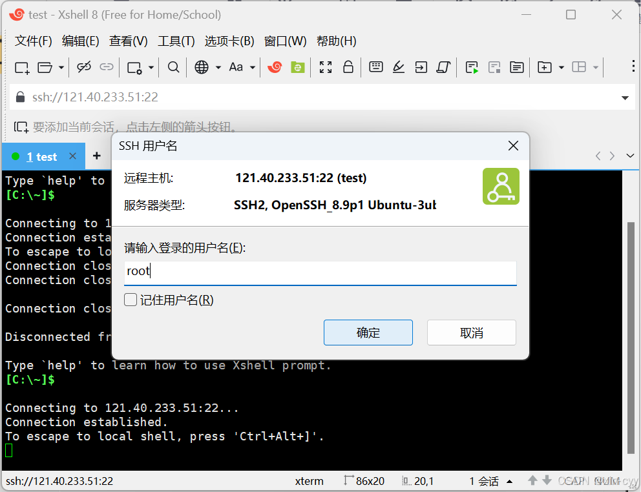This screenshot has width=641, height=492.
Task: Click the New session icon
Action: (x=22, y=67)
